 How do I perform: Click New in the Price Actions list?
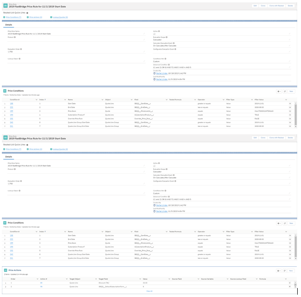(291, 271)
